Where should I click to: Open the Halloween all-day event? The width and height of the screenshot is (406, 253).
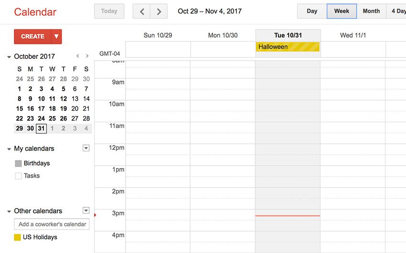coord(288,47)
